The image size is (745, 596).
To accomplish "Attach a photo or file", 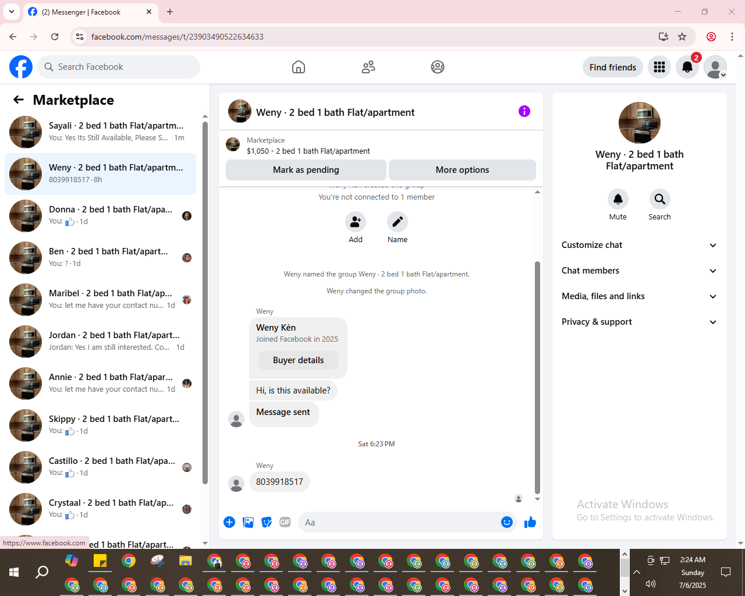I will click(x=249, y=522).
